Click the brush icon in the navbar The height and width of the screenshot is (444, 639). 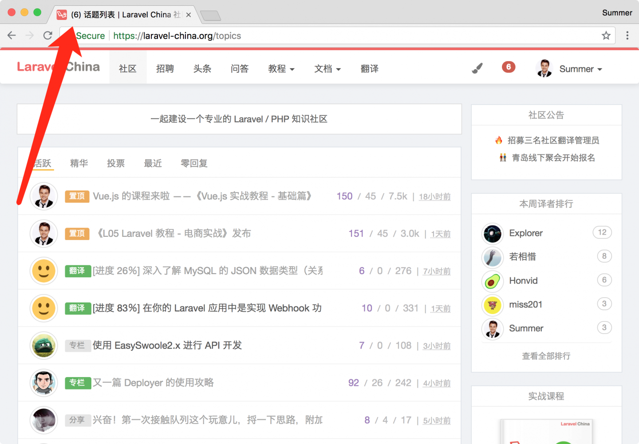pos(477,68)
